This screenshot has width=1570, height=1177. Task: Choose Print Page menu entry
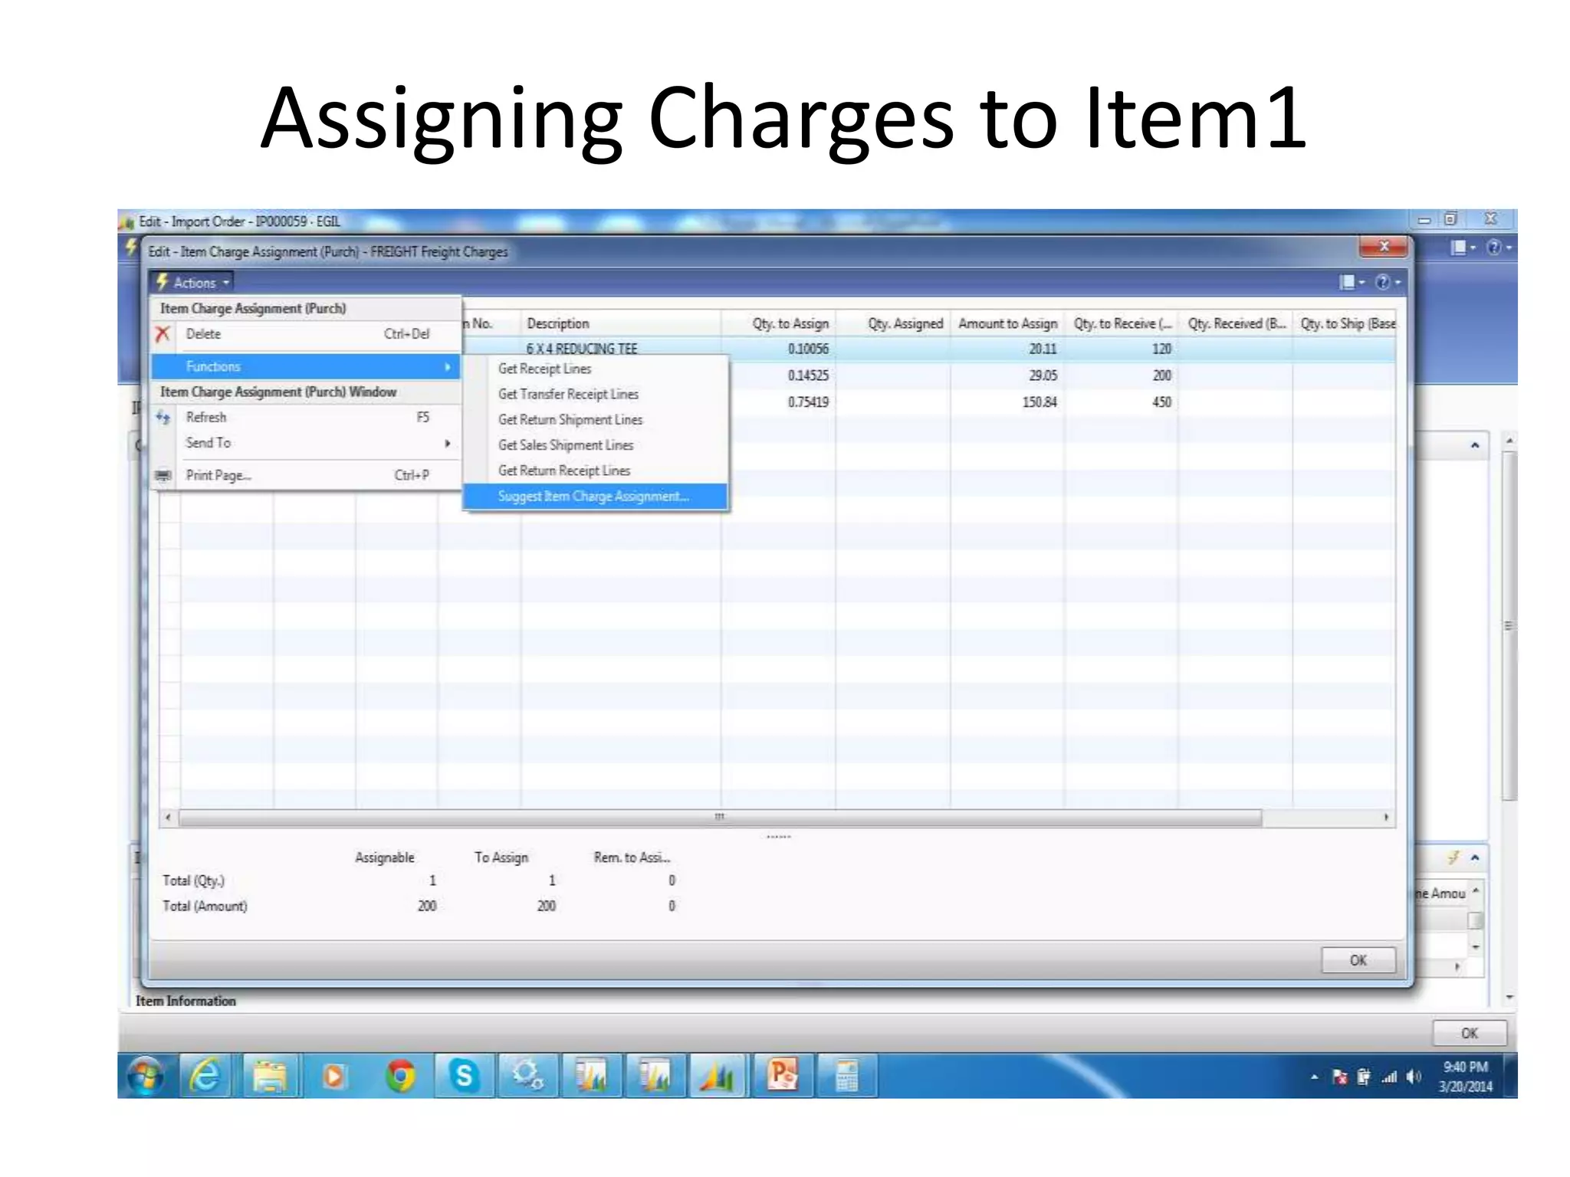307,475
